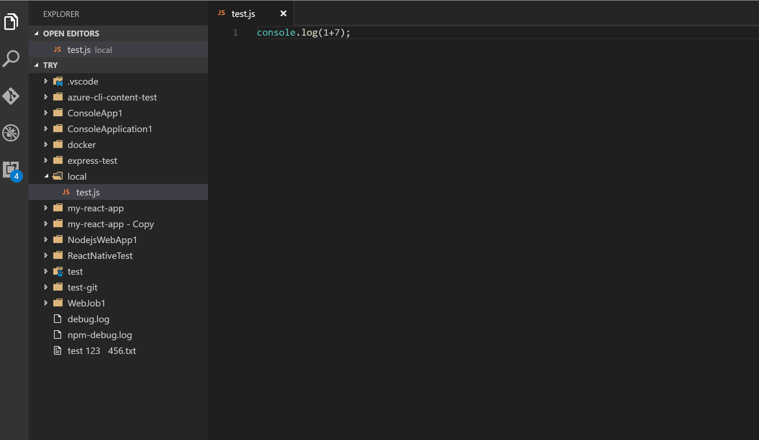Select test.js under local folder
The height and width of the screenshot is (440, 759).
(88, 192)
